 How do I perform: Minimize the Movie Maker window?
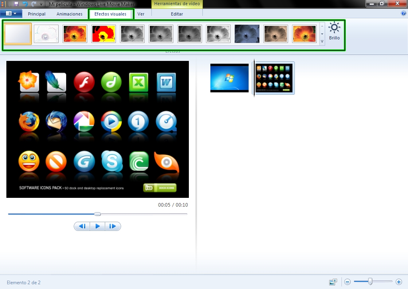tap(372, 4)
